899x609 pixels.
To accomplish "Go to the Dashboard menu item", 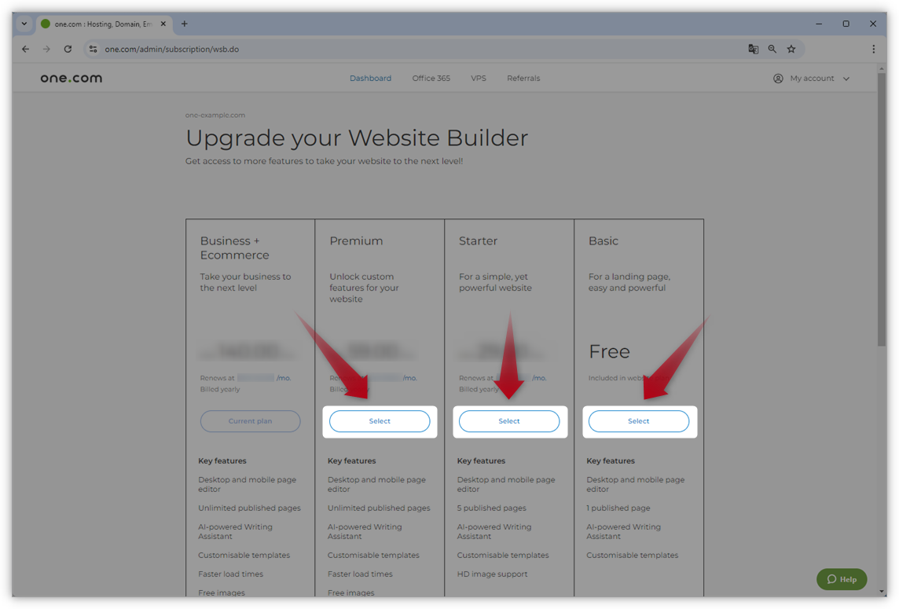I will (x=370, y=79).
